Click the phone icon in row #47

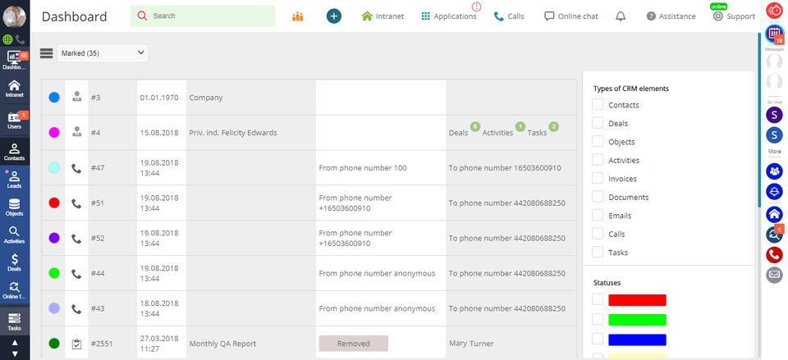coord(76,168)
